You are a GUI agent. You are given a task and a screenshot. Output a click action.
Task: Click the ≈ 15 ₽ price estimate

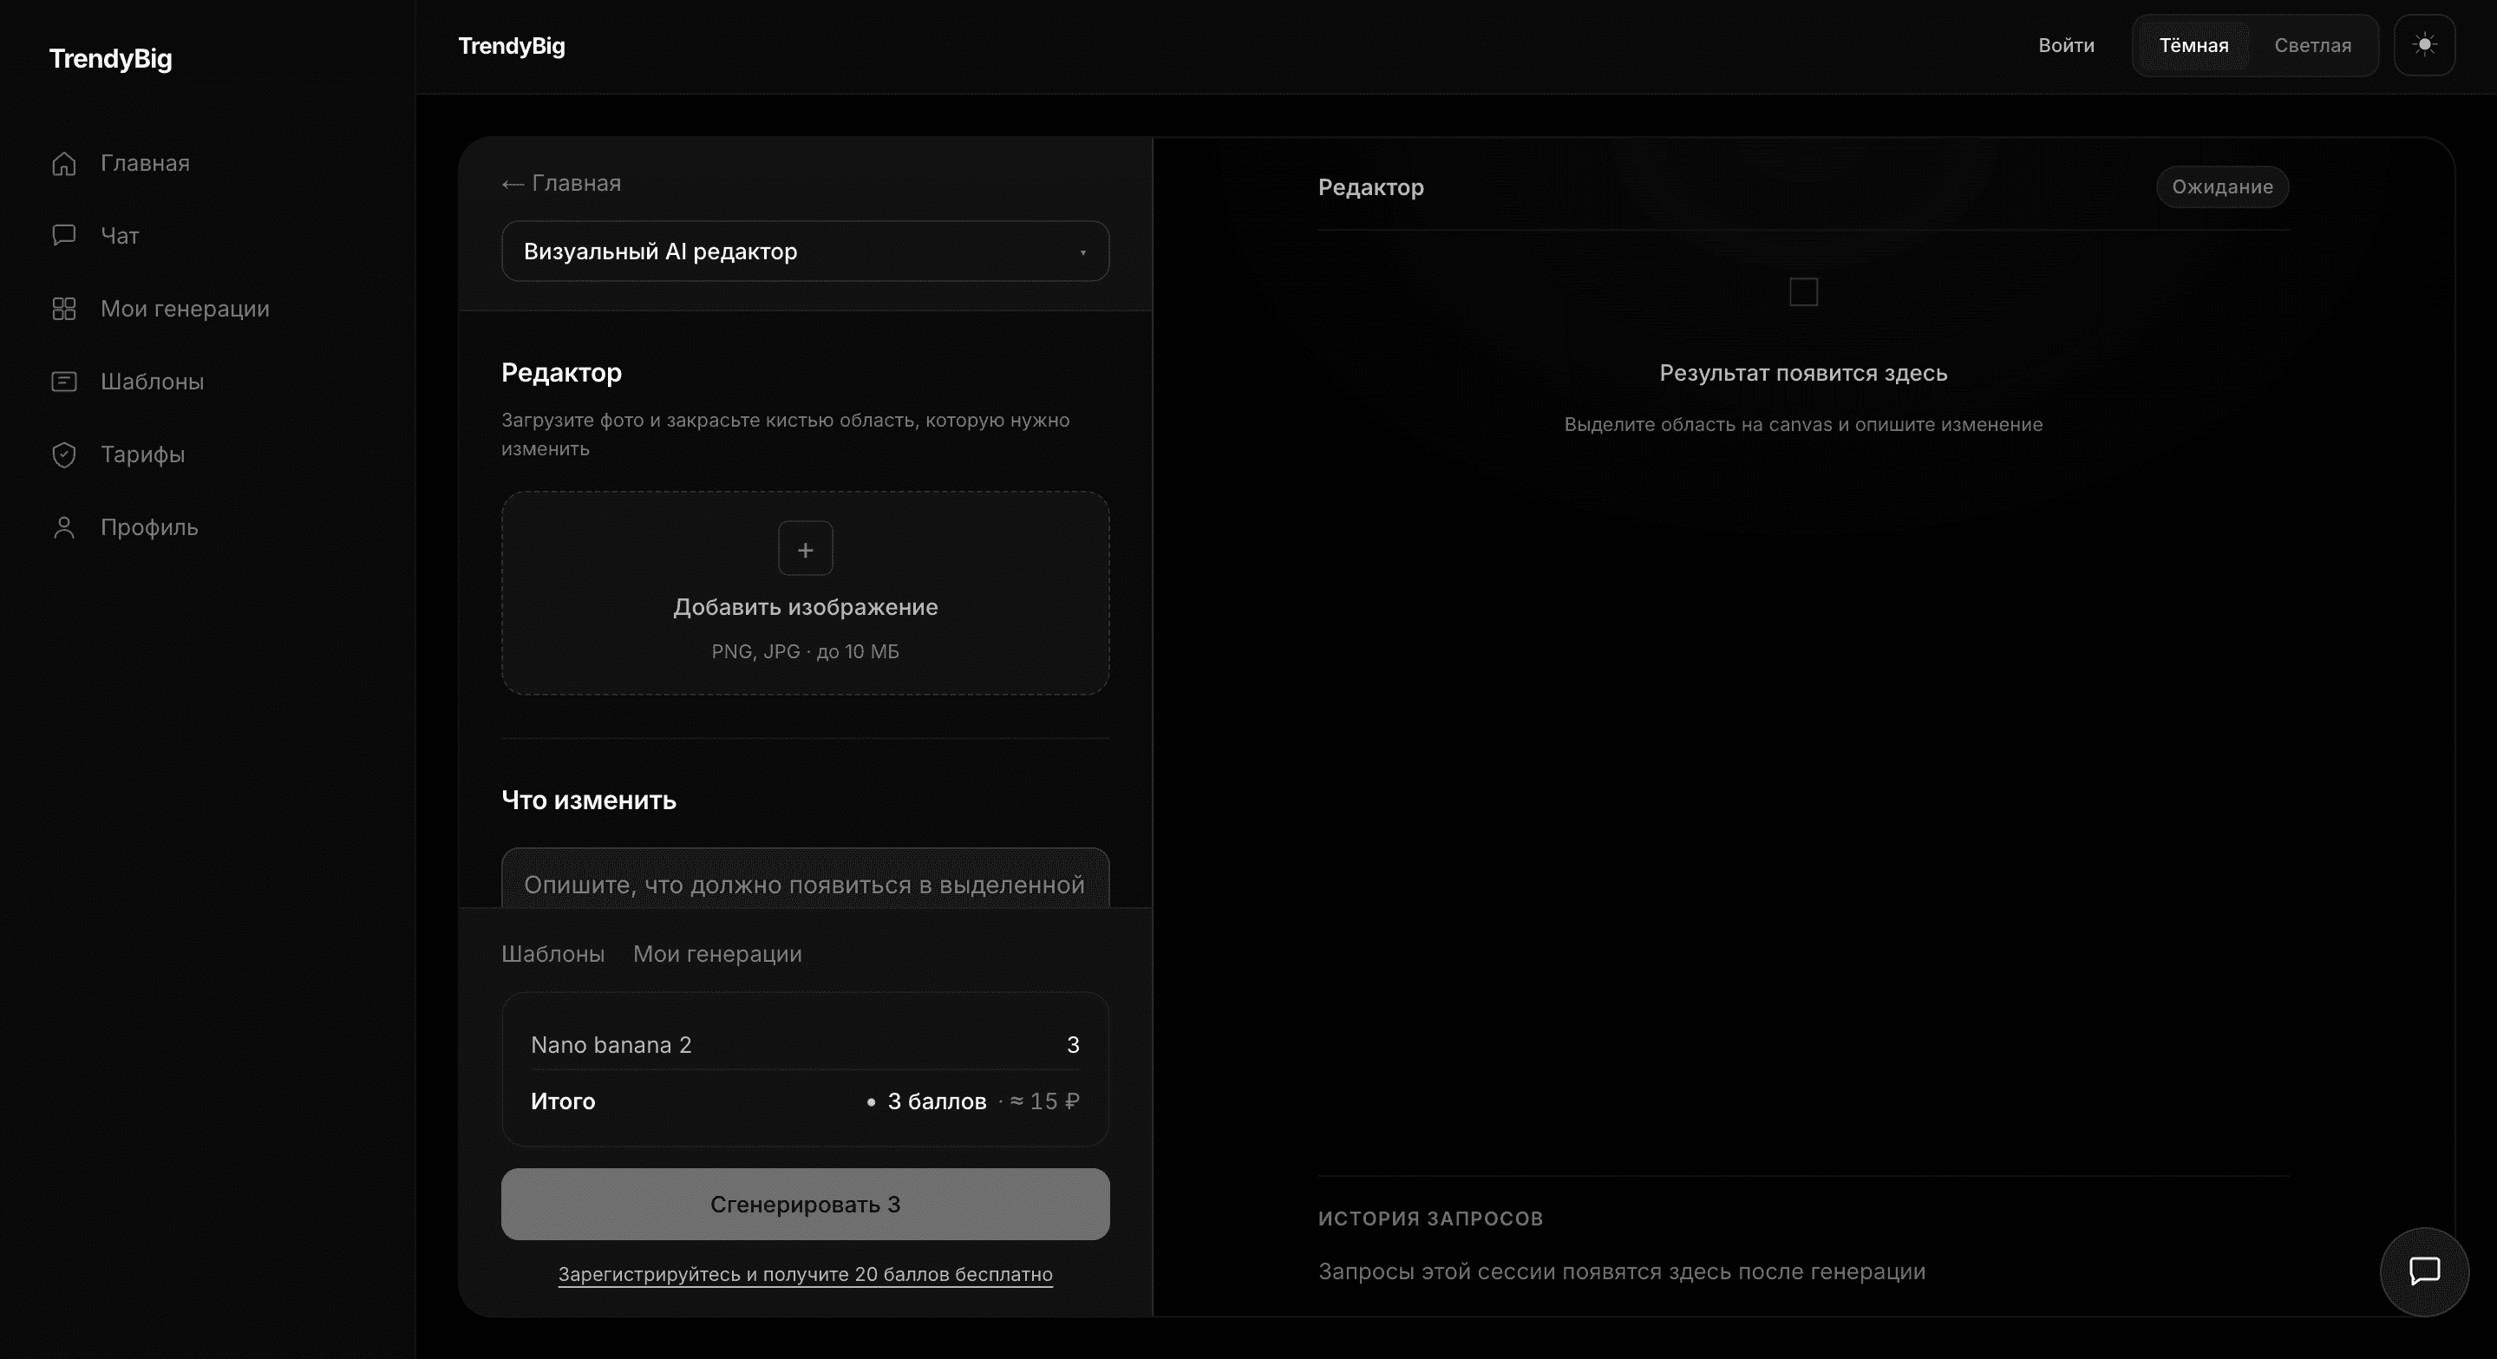coord(1045,1101)
